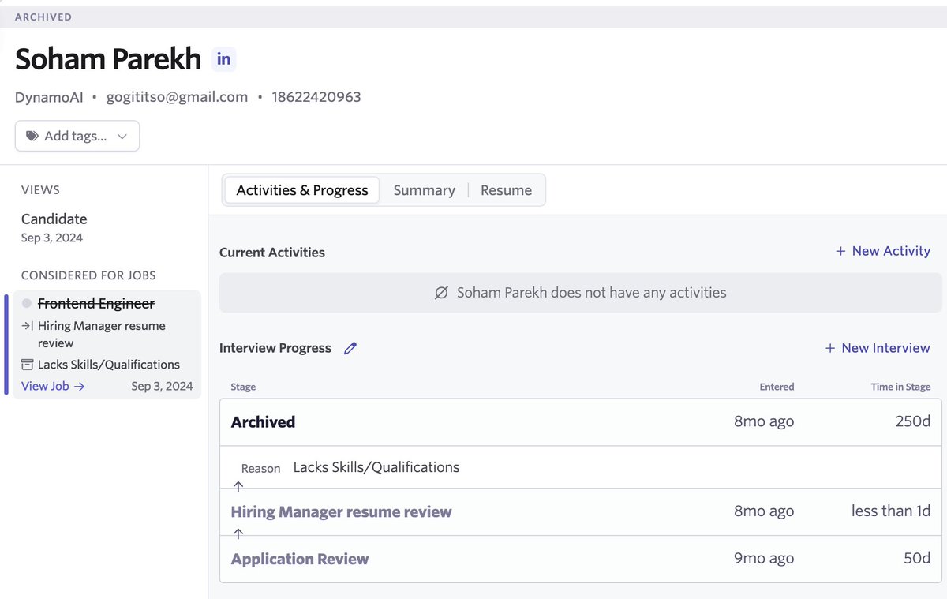This screenshot has height=599, width=947.
Task: Click the DynamoAI company name
Action: coord(48,97)
